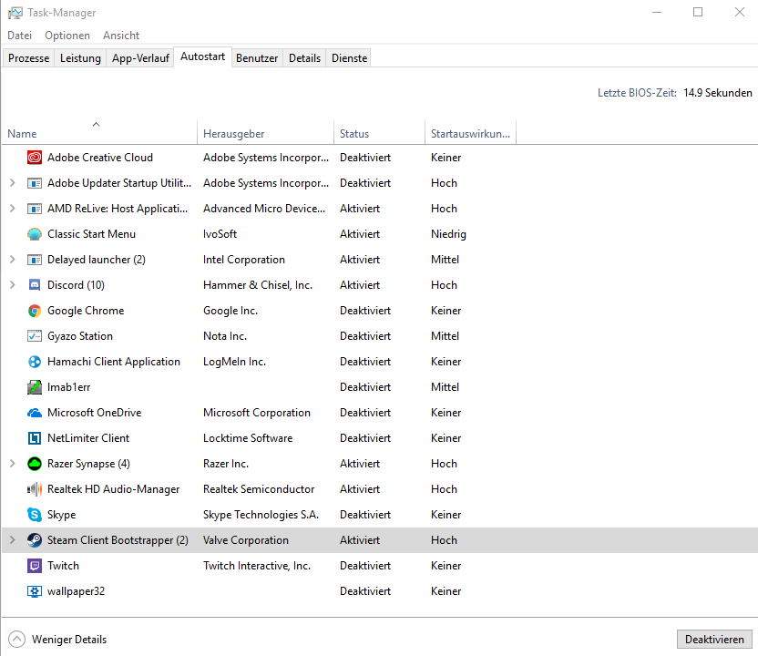Select the Discord icon

(35, 285)
